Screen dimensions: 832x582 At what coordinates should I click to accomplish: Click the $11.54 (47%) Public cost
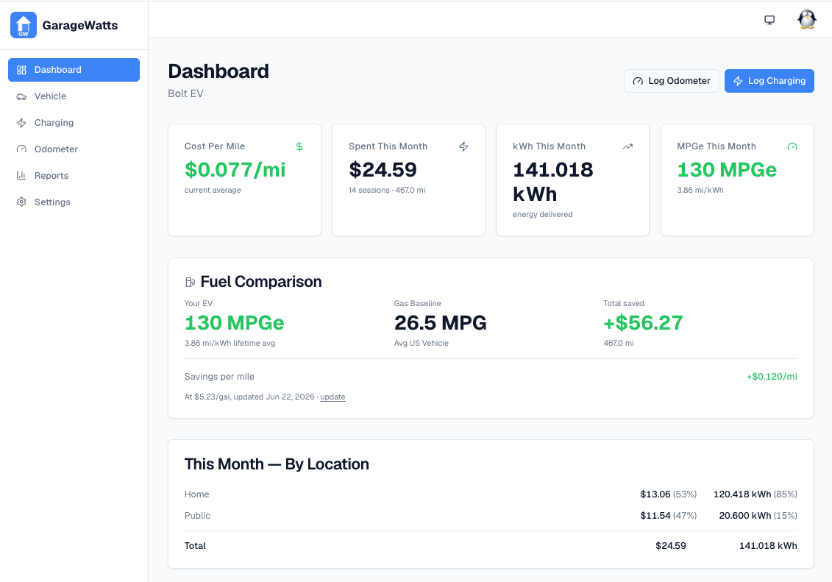[x=668, y=516]
